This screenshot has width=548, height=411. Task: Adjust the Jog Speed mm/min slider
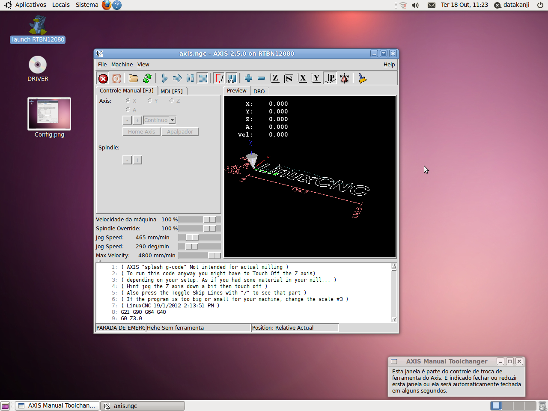click(x=200, y=238)
